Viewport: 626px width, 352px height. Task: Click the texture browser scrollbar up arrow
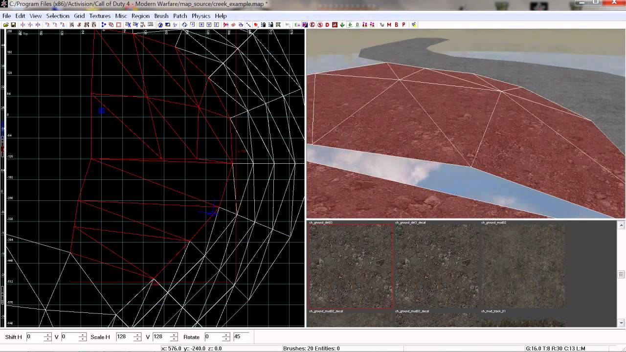coord(622,225)
